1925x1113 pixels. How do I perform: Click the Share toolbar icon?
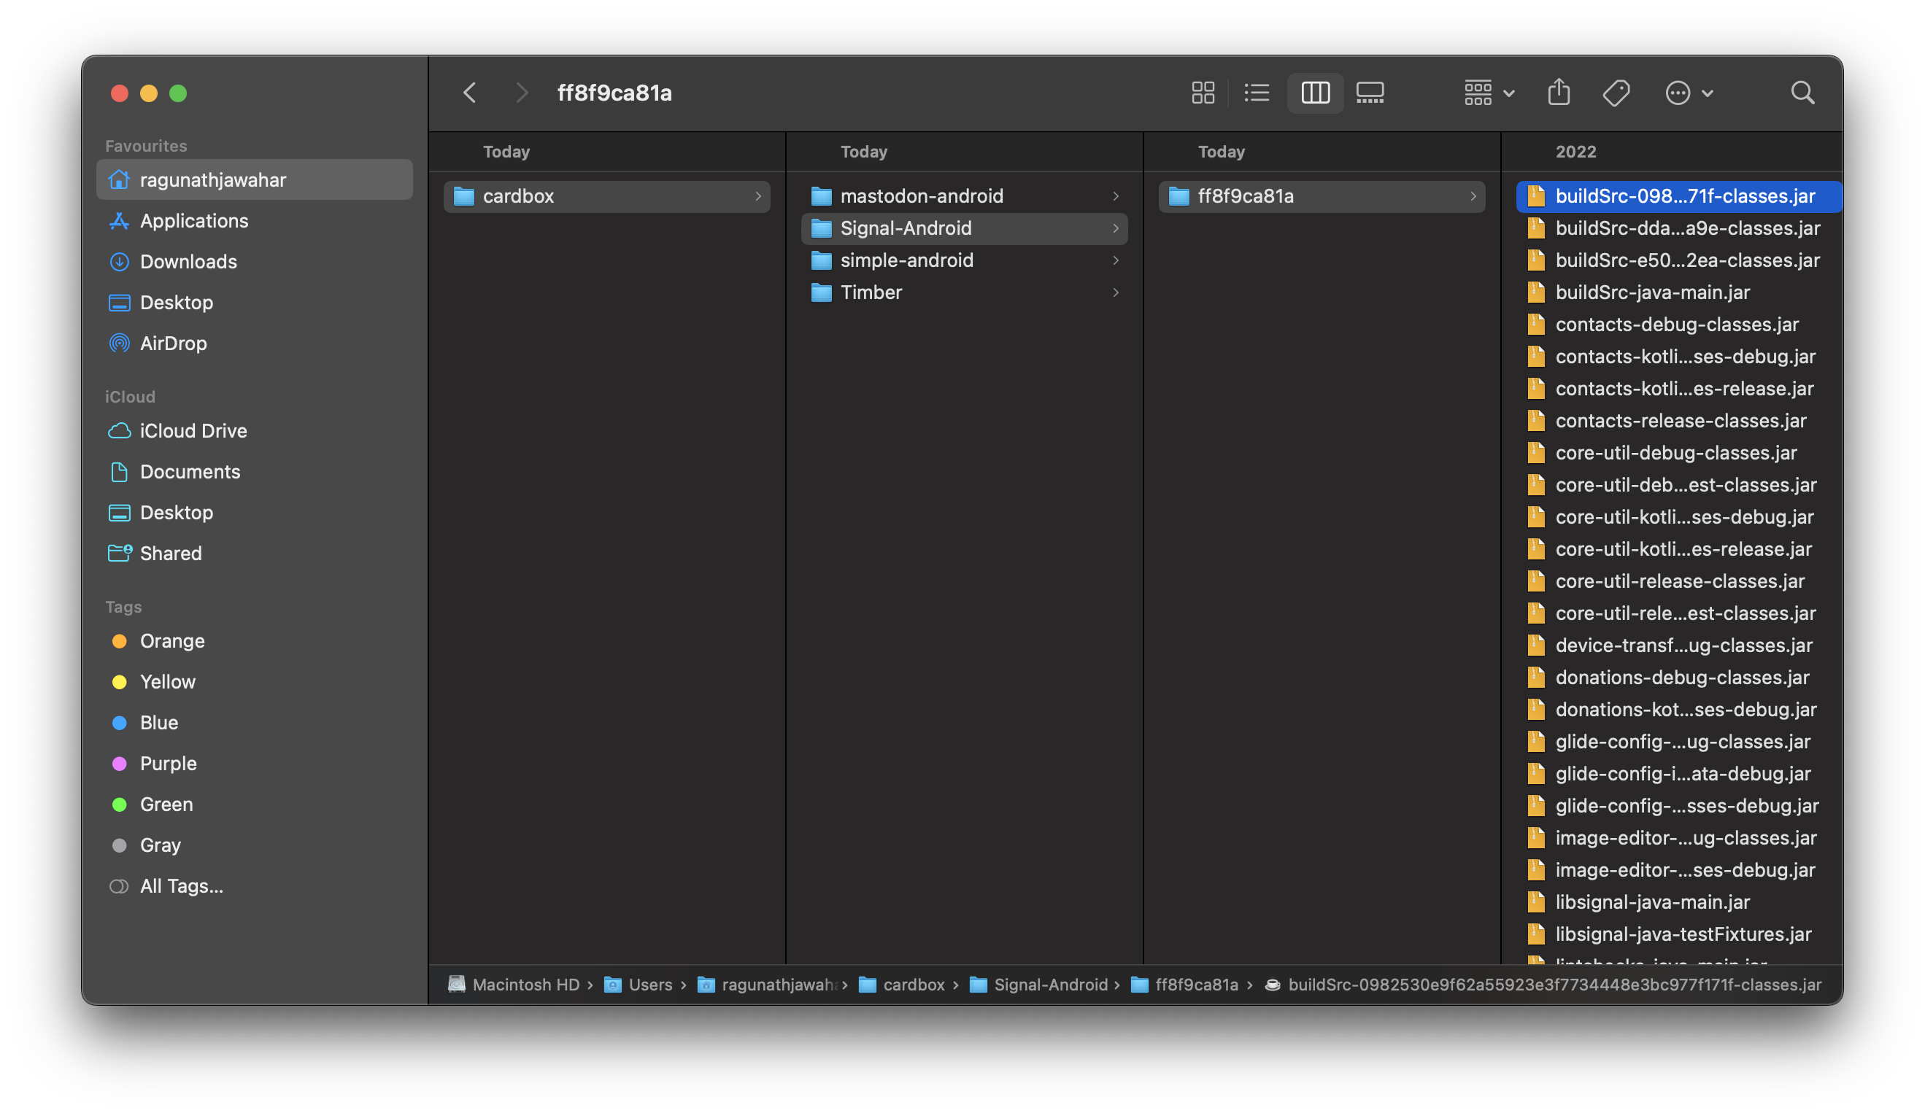coord(1559,93)
